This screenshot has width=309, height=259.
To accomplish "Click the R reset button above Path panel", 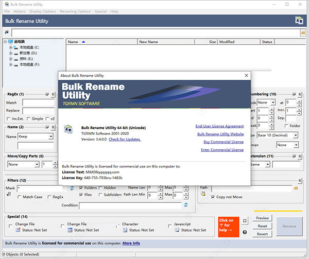I will coord(300,181).
